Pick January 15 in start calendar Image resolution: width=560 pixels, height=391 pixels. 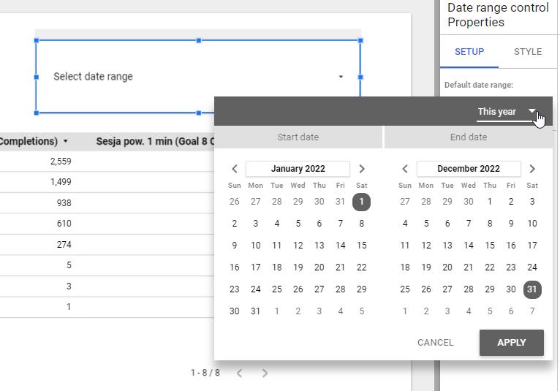(x=361, y=246)
